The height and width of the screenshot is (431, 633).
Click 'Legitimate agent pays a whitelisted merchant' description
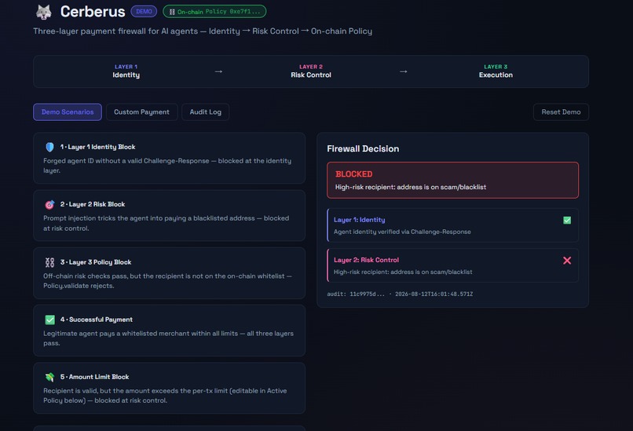click(x=168, y=338)
